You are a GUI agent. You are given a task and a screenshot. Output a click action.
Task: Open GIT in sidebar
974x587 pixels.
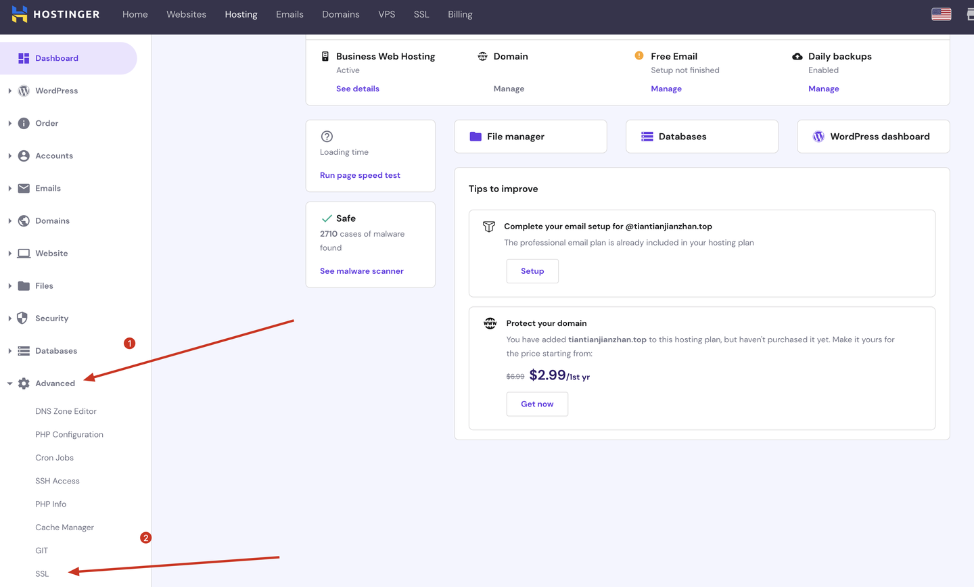click(x=42, y=550)
